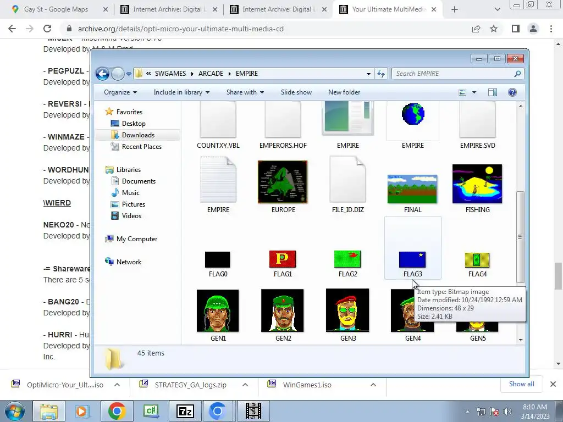Screen dimensions: 563x422
Task: Open Explorer help
Action: point(512,92)
